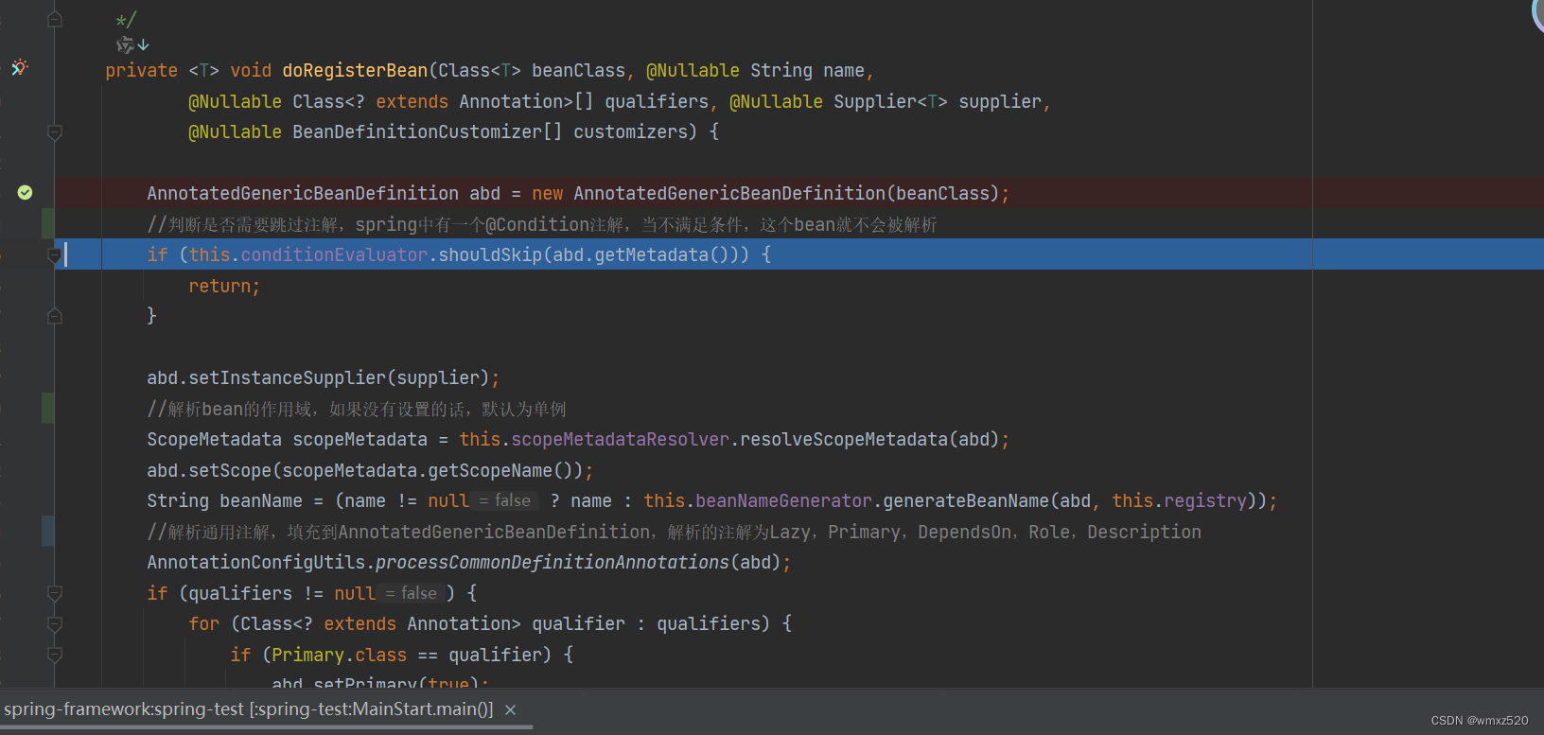Click abd.setScope call
This screenshot has height=735, width=1544.
209,470
